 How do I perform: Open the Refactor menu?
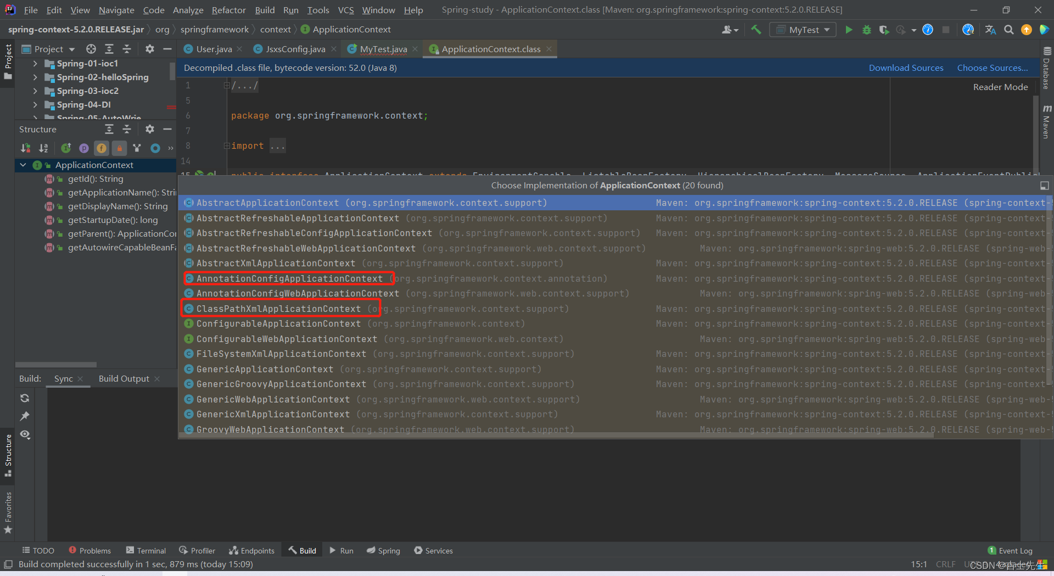click(228, 10)
